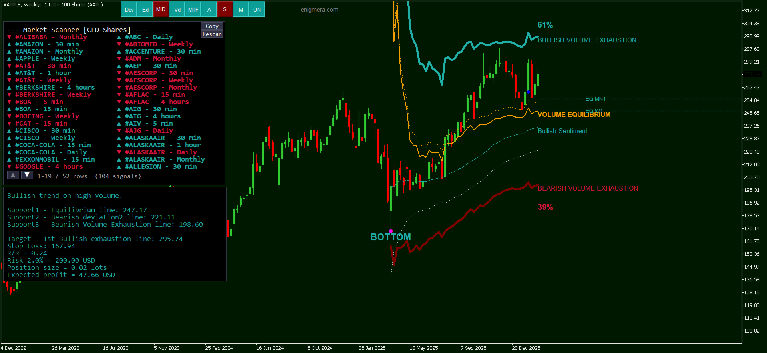Click the BEARISH VOLUME EXHAUSTION label
The height and width of the screenshot is (353, 767).
point(588,189)
